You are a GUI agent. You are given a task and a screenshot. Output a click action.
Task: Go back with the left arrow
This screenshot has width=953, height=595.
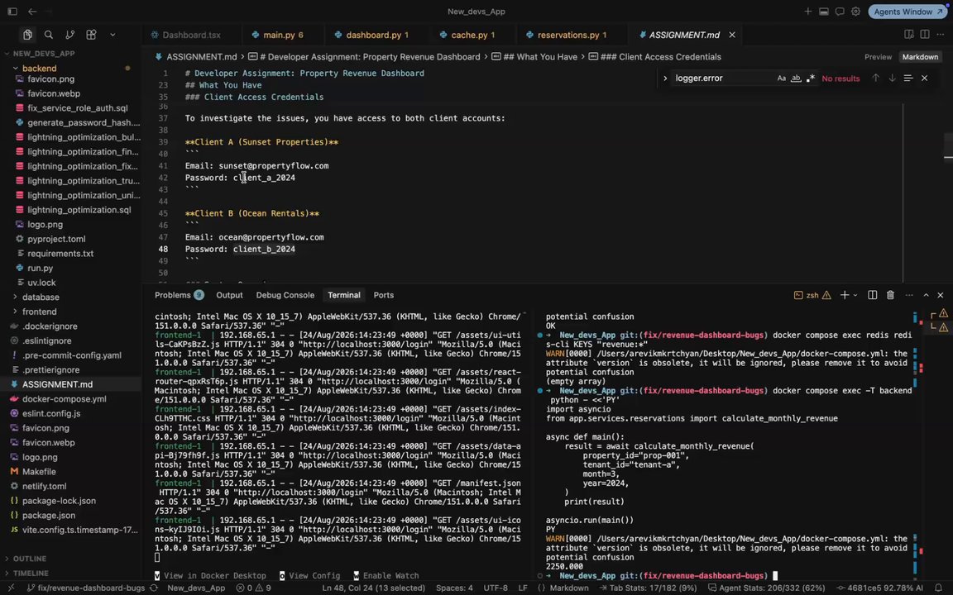[32, 12]
